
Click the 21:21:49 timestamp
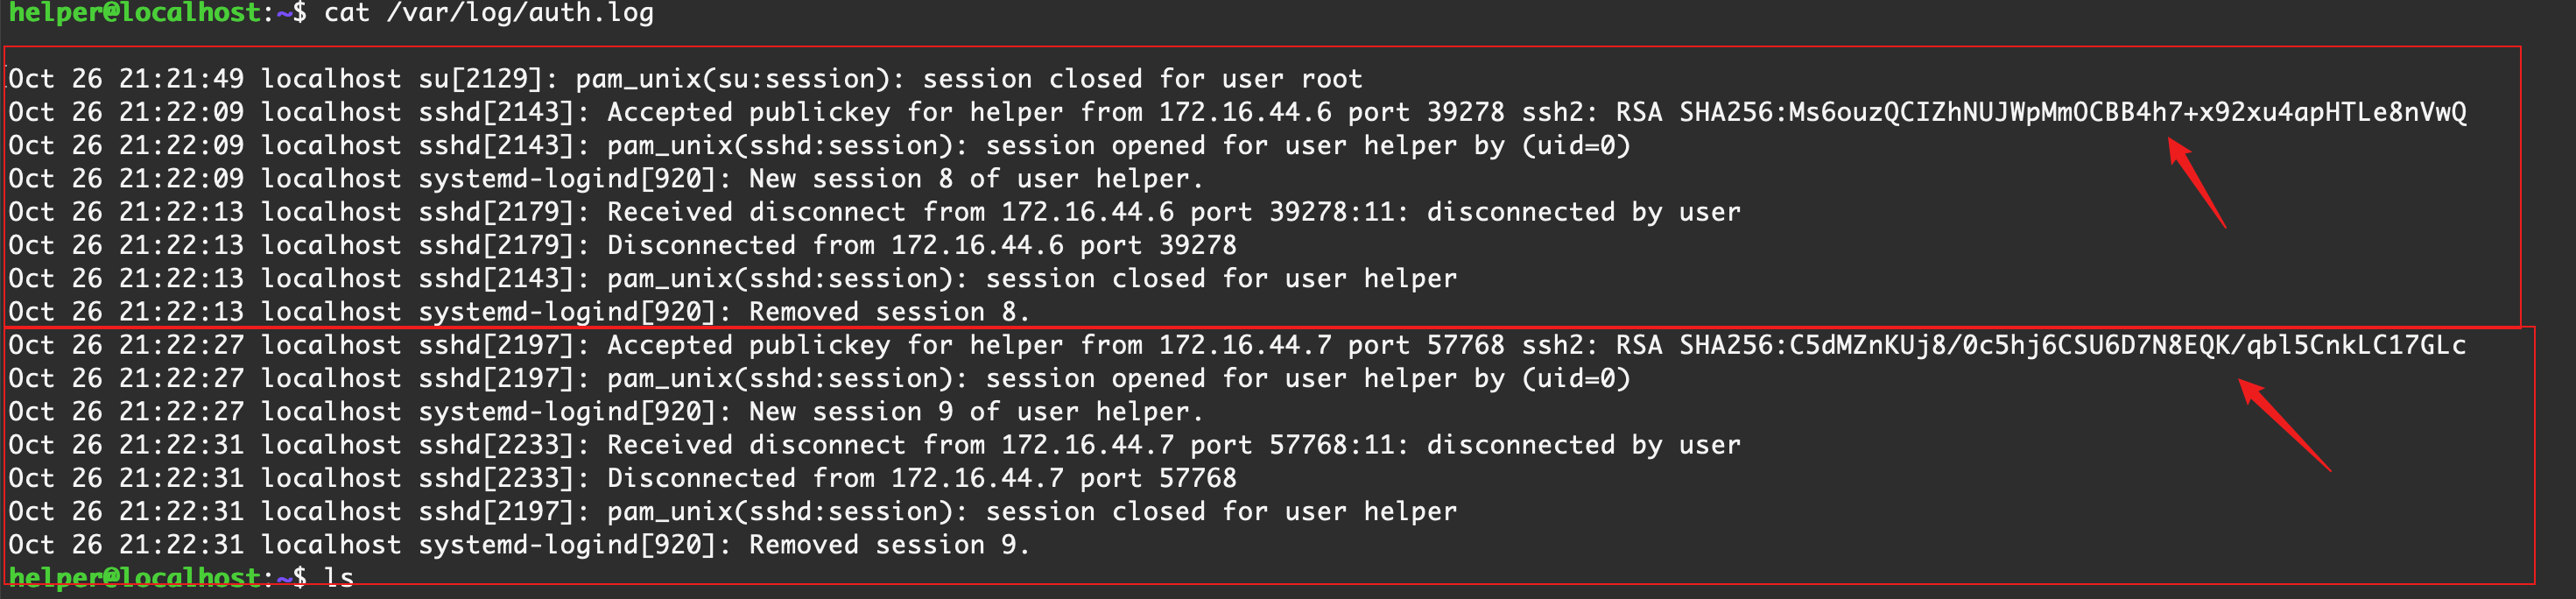click(x=181, y=79)
